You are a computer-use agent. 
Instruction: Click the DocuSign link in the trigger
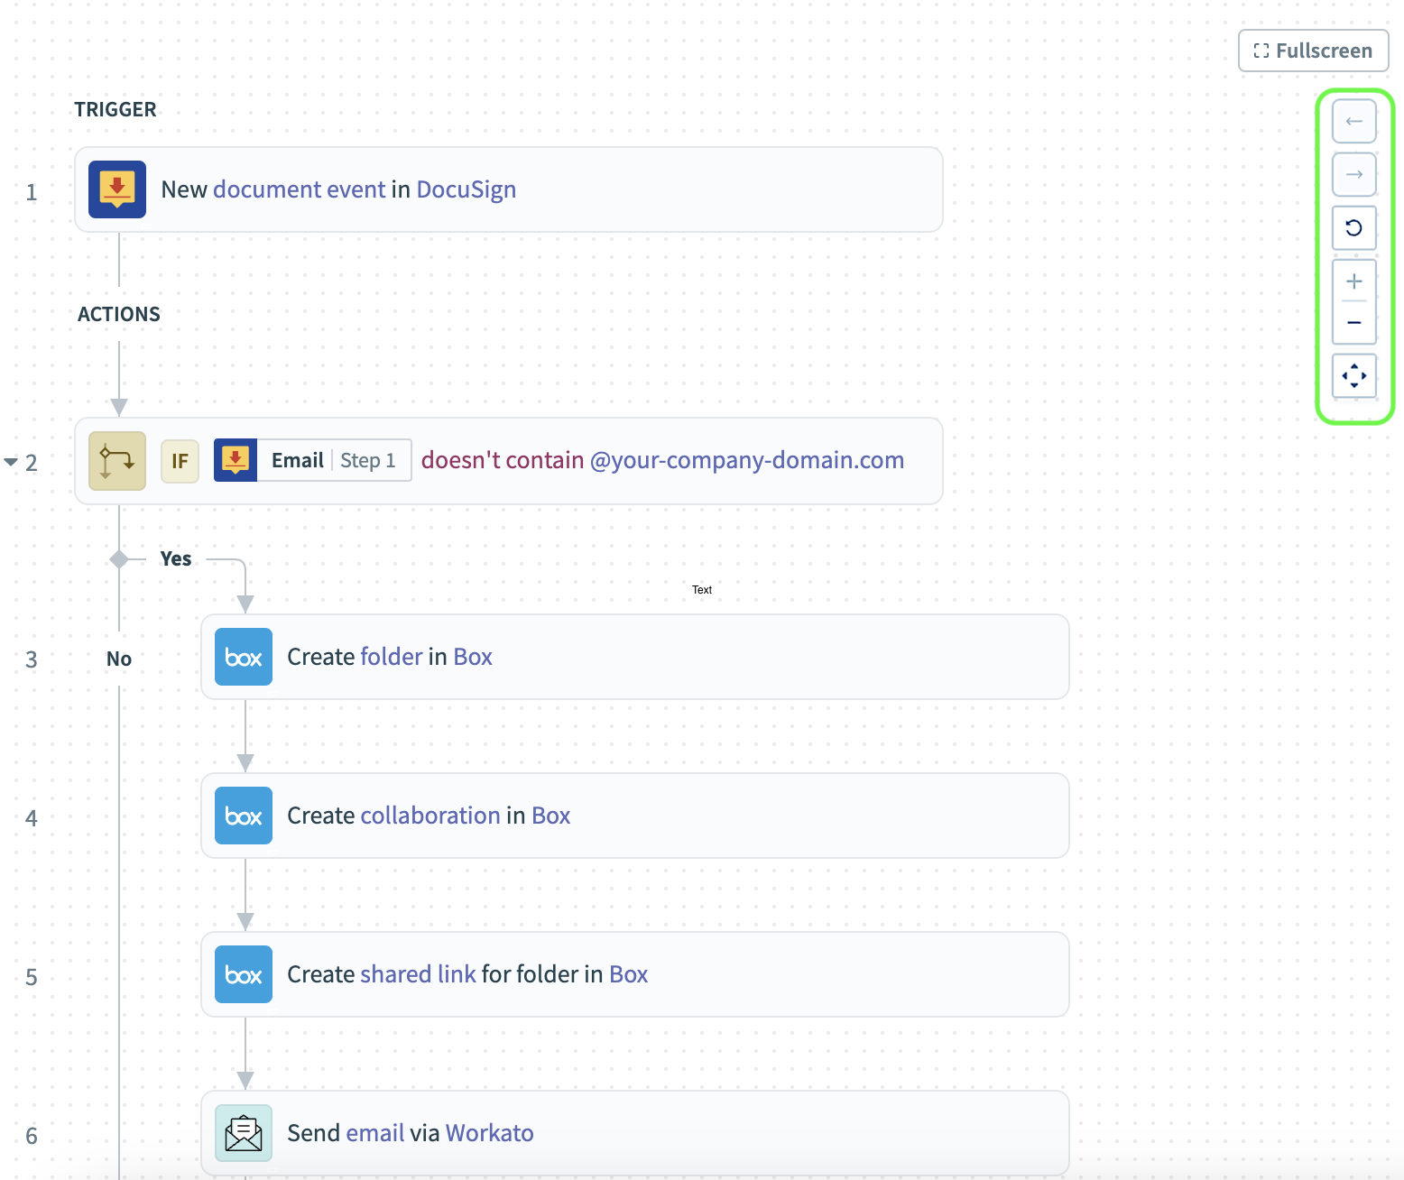point(466,189)
